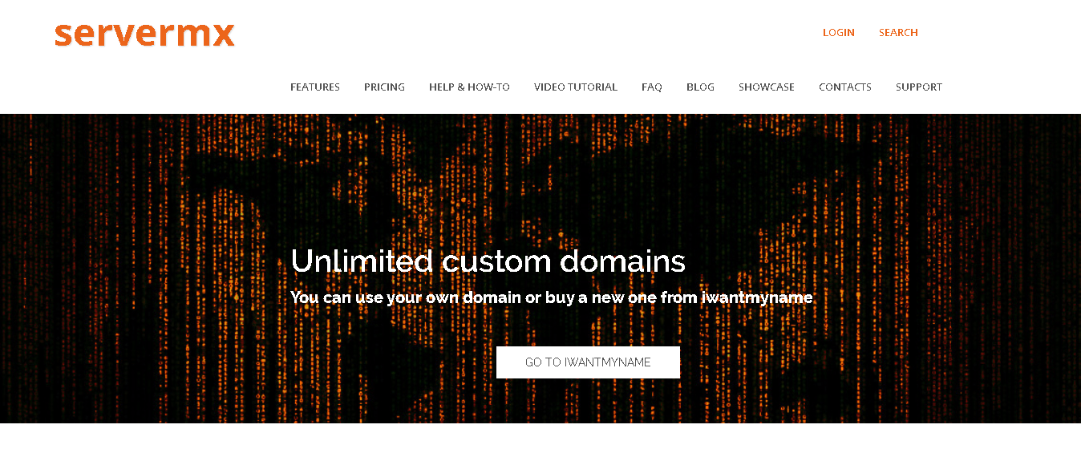
Task: Click the GO TO IWANTMYNAME button
Action: click(588, 362)
